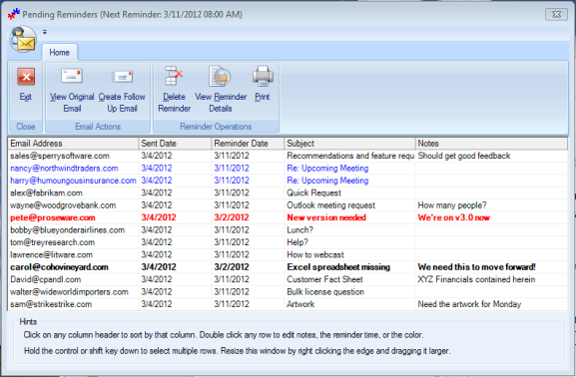Sort by Notes column header
The width and height of the screenshot is (576, 377).
pos(491,144)
